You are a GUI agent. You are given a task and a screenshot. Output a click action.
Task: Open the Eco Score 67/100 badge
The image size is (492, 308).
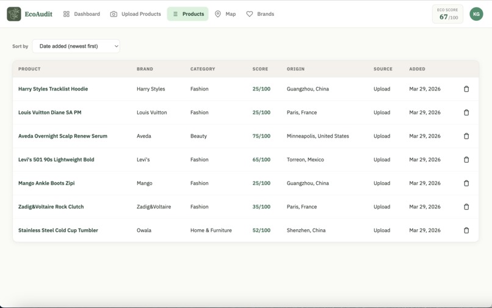click(447, 14)
